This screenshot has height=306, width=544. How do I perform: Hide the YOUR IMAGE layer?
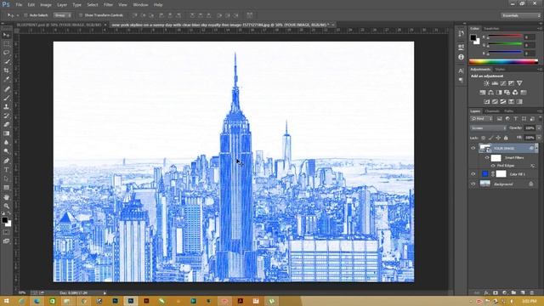tap(473, 148)
